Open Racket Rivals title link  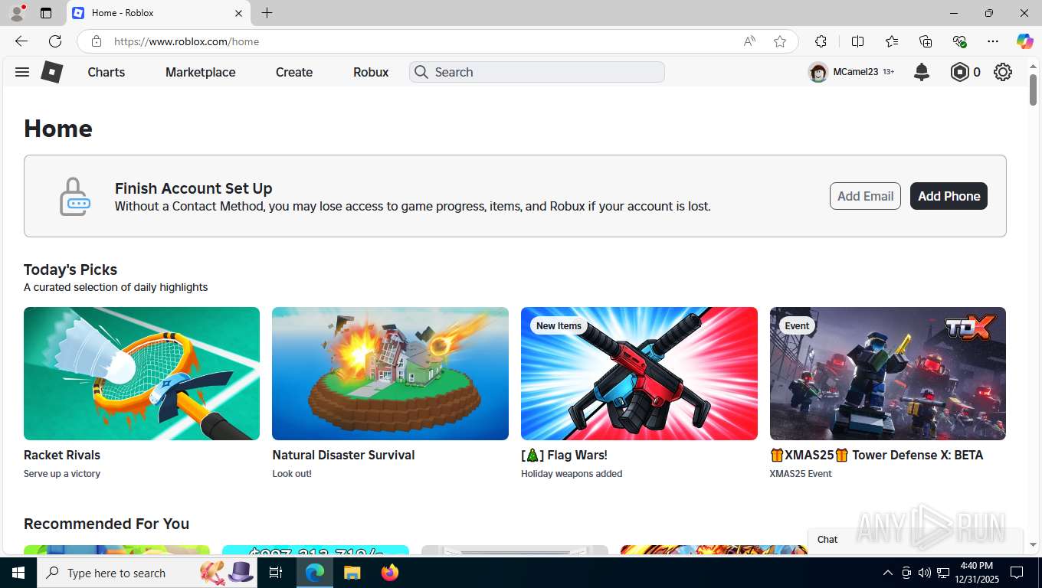pos(62,455)
